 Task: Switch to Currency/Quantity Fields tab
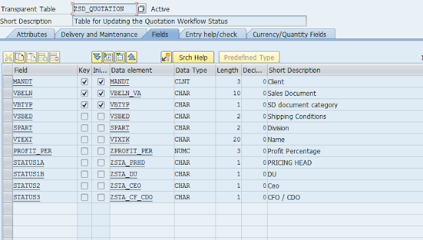tap(289, 34)
